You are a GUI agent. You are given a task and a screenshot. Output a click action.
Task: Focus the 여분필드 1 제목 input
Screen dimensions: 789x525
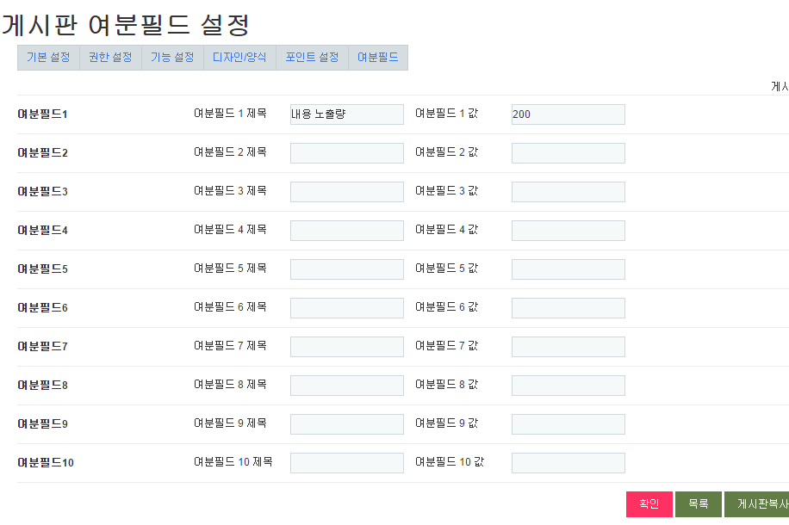click(346, 114)
